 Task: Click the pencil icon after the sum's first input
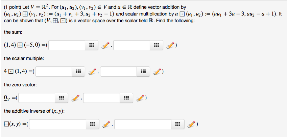pyautogui.click(x=105, y=45)
